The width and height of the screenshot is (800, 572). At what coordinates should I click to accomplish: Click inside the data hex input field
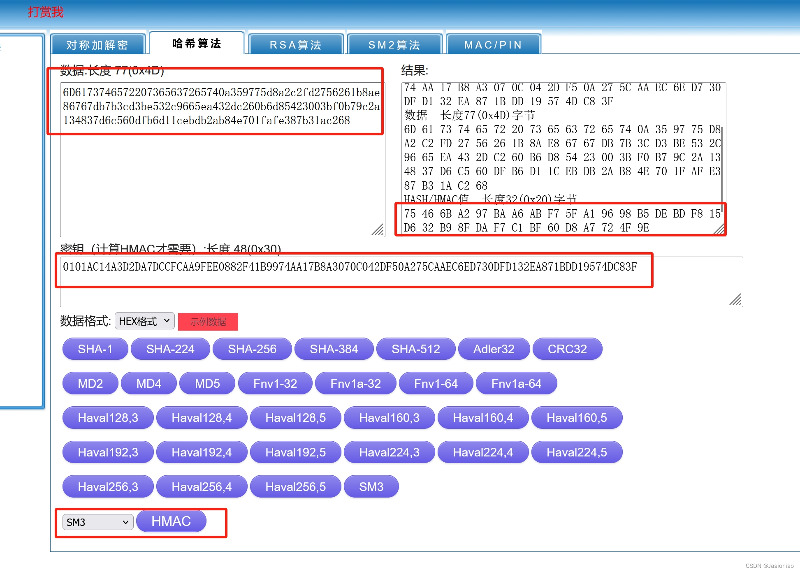pyautogui.click(x=222, y=177)
